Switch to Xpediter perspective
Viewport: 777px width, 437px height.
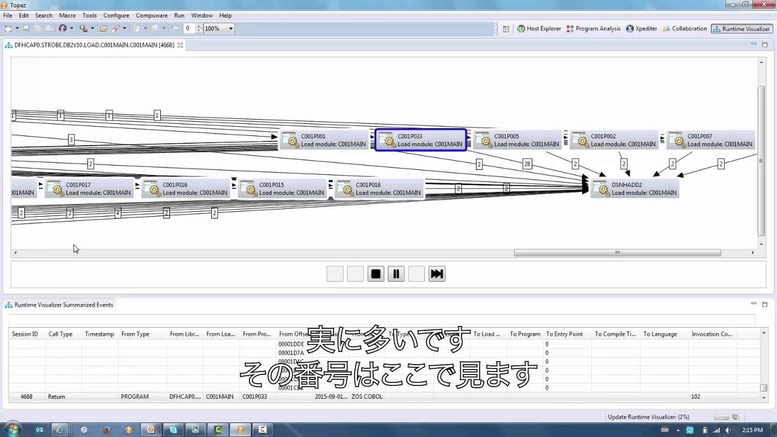pyautogui.click(x=642, y=29)
